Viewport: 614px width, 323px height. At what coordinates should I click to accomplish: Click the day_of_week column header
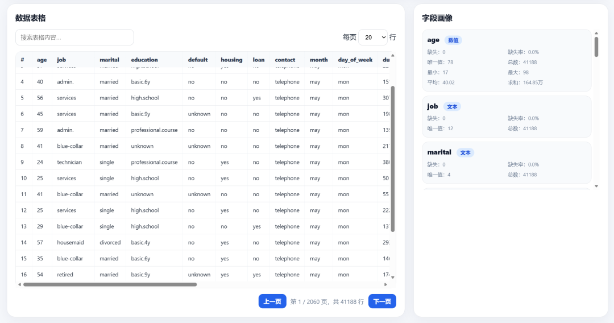point(355,60)
